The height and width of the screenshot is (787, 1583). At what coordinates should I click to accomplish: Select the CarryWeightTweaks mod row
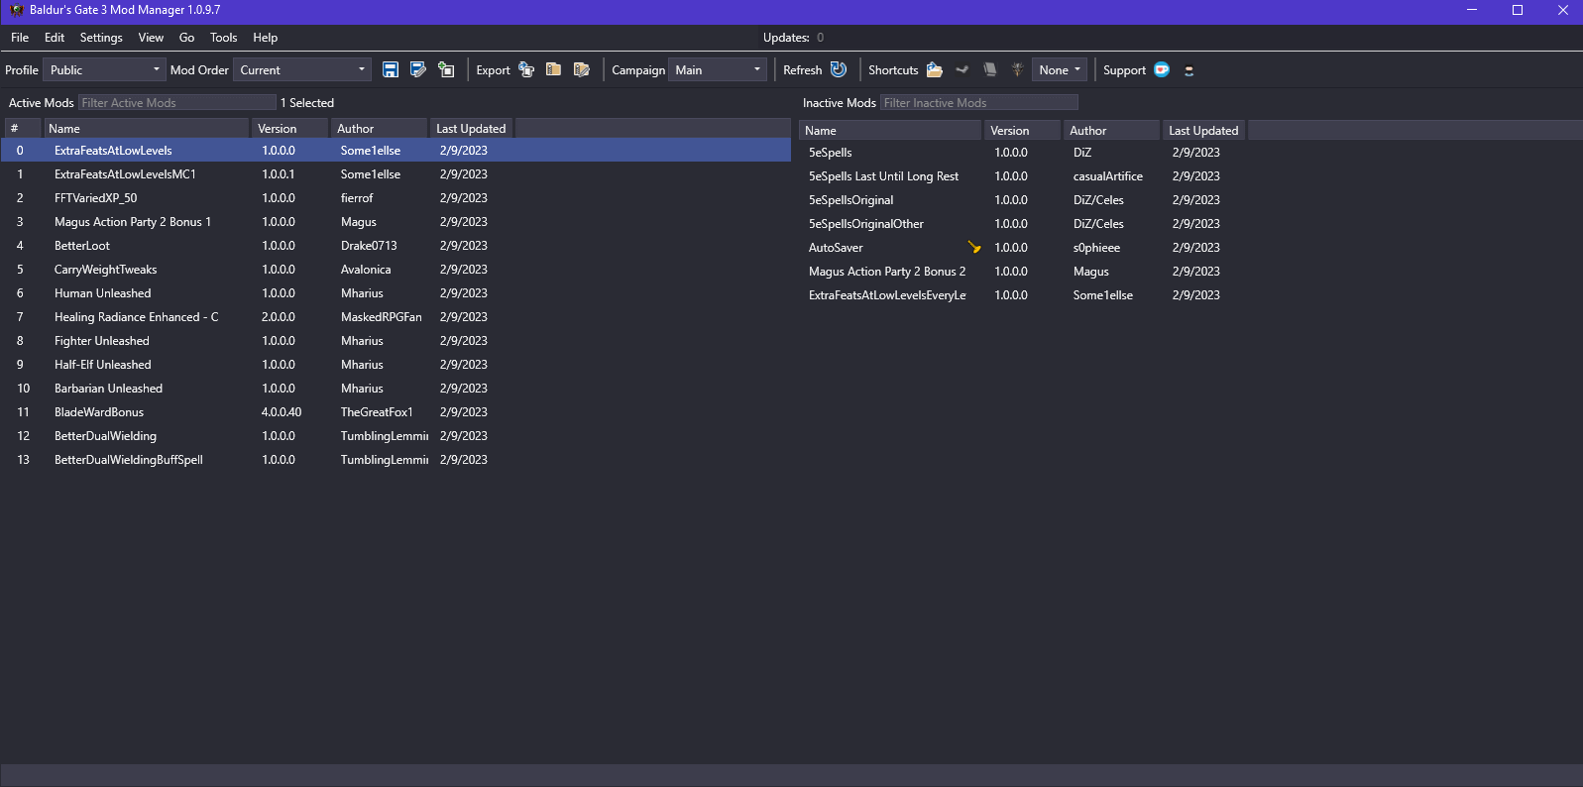396,269
